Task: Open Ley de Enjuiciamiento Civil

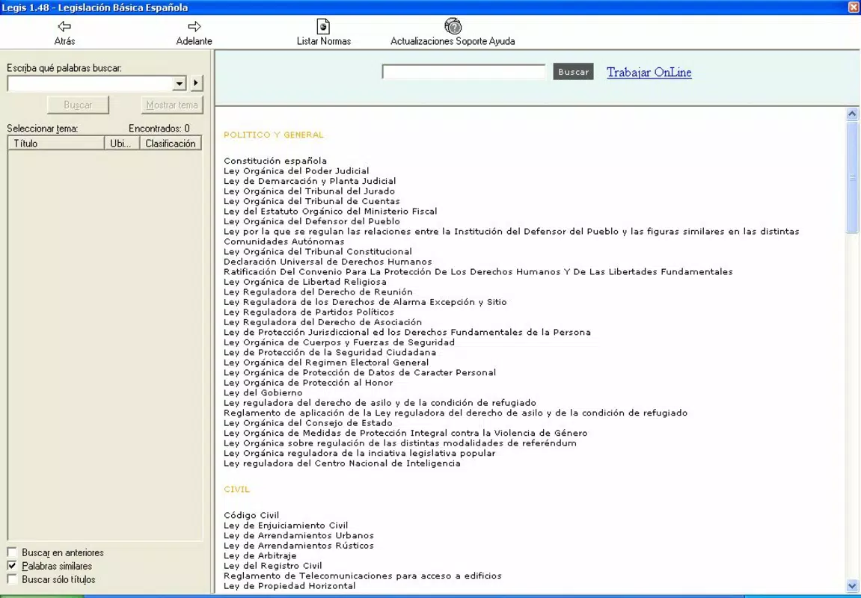Action: [286, 525]
